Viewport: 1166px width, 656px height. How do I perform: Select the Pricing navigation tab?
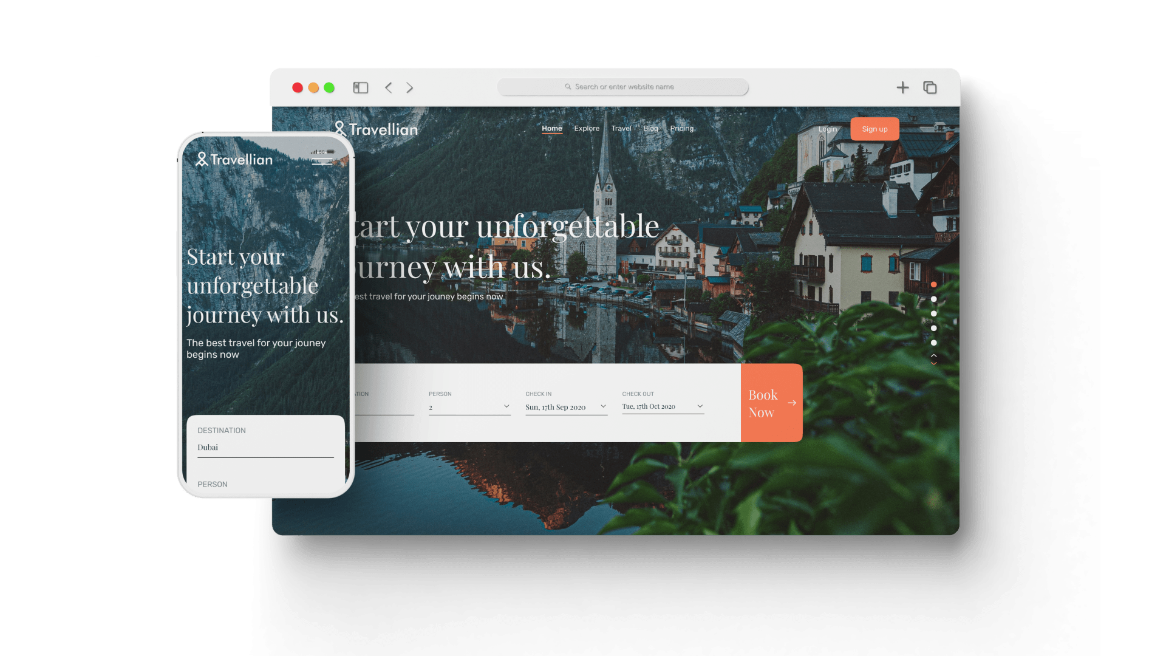click(680, 128)
